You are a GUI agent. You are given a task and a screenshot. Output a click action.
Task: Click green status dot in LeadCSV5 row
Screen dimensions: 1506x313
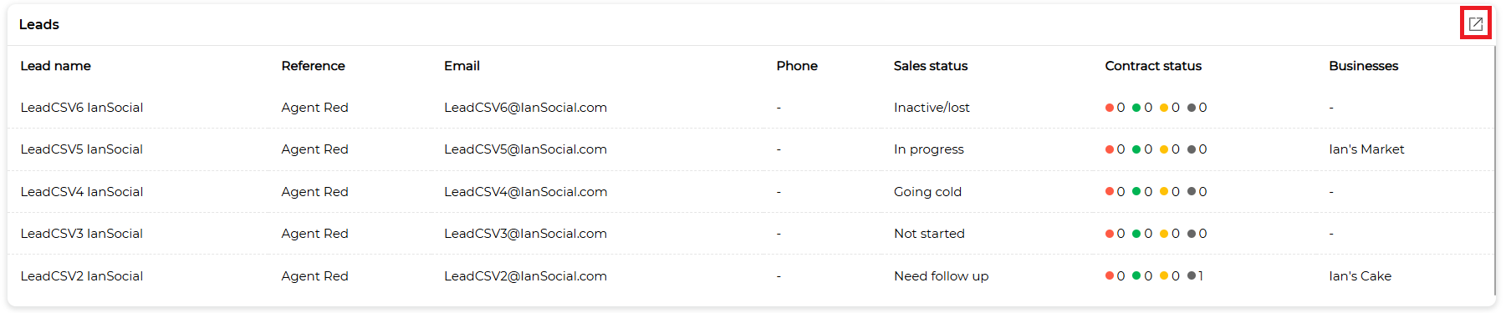(x=1136, y=149)
